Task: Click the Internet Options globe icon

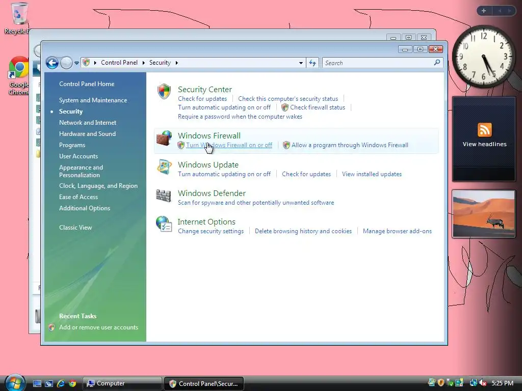Action: [x=164, y=224]
